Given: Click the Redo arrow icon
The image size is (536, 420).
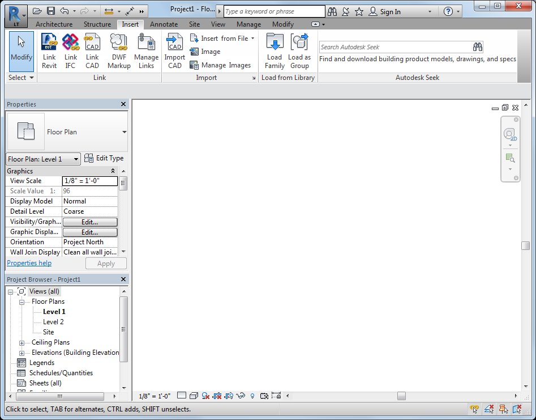Looking at the screenshot, I should tap(84, 11).
